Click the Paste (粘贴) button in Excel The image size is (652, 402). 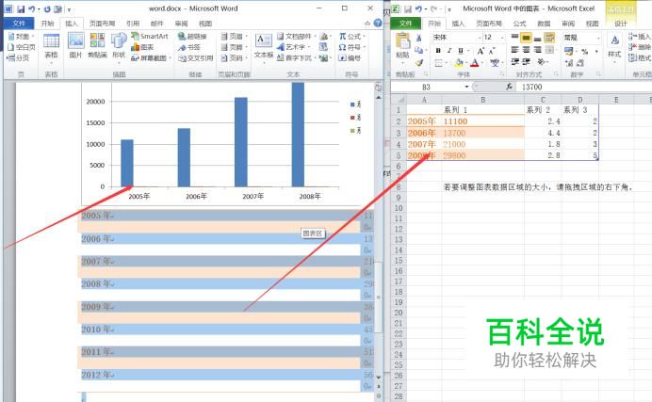(402, 46)
